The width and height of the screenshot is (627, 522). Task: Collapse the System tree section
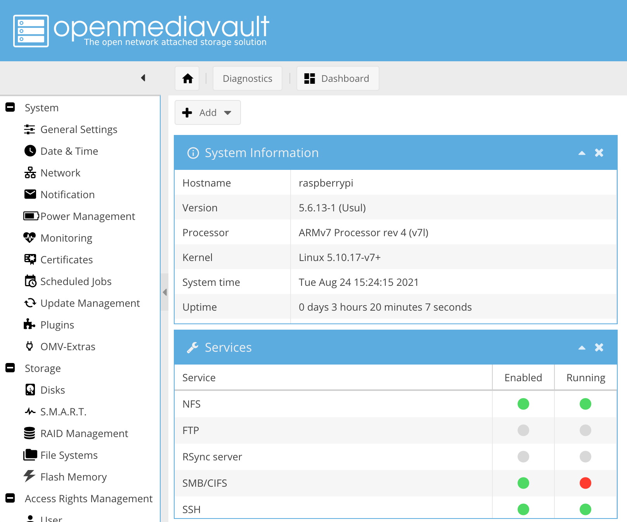coord(10,107)
